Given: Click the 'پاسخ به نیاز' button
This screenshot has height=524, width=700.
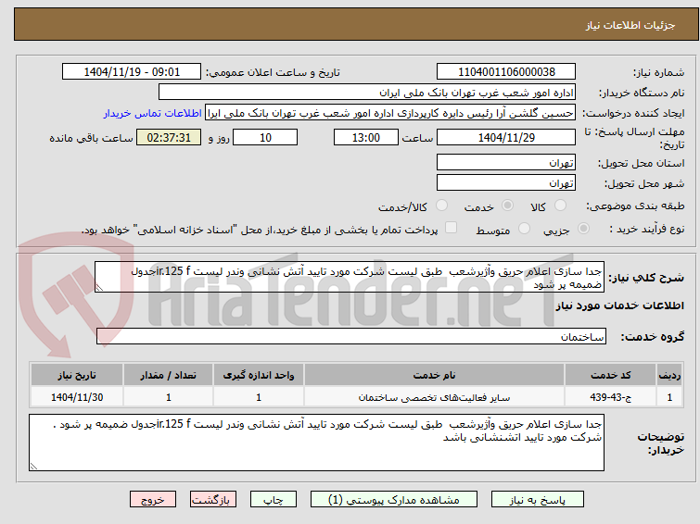Looking at the screenshot, I should pos(538,500).
